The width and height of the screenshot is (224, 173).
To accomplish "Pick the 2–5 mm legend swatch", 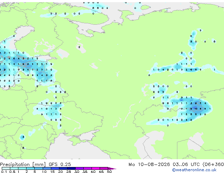I will tap(30, 168).
